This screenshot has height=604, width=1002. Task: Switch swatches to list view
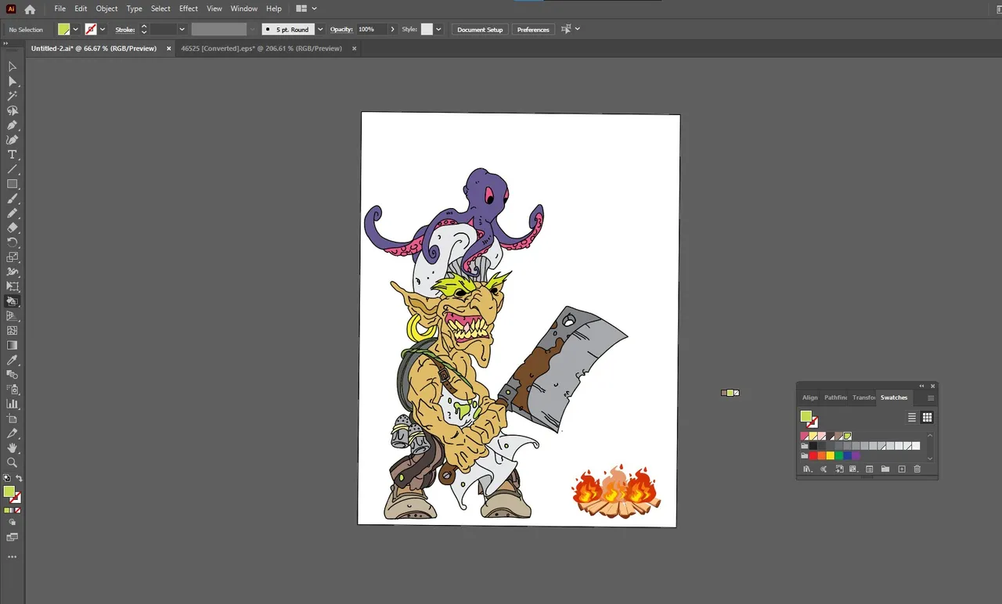pos(912,417)
